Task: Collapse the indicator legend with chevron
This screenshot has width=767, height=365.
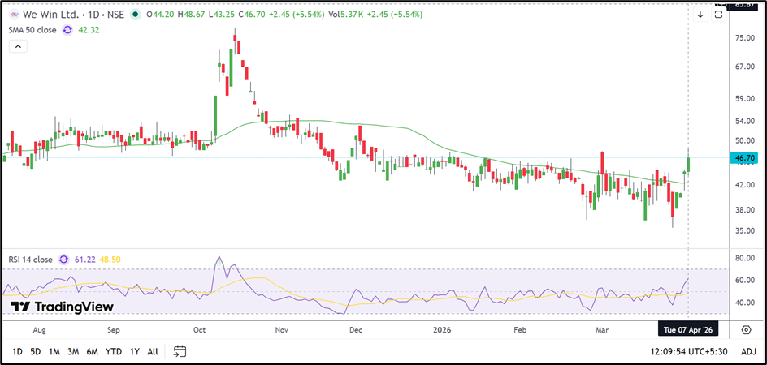Action: point(17,47)
